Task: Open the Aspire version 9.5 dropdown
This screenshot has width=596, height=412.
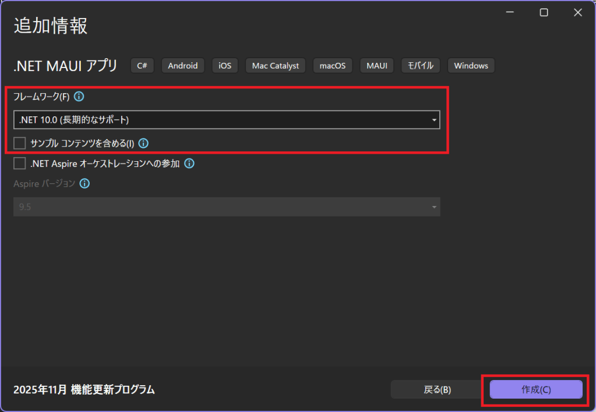Action: pyautogui.click(x=226, y=207)
